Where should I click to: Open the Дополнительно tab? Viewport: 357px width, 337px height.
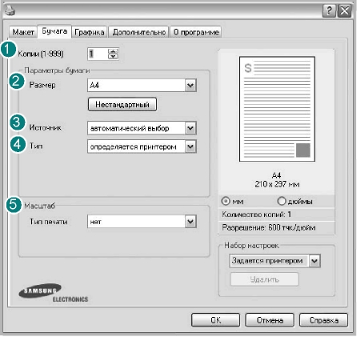coord(138,32)
